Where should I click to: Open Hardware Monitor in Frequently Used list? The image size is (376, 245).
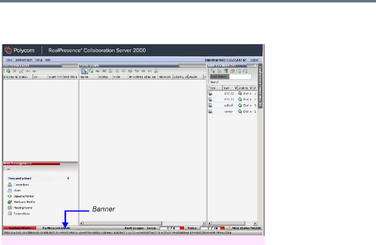tap(24, 202)
